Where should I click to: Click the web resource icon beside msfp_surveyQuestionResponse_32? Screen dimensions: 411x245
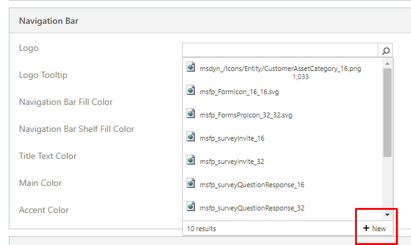click(x=191, y=206)
